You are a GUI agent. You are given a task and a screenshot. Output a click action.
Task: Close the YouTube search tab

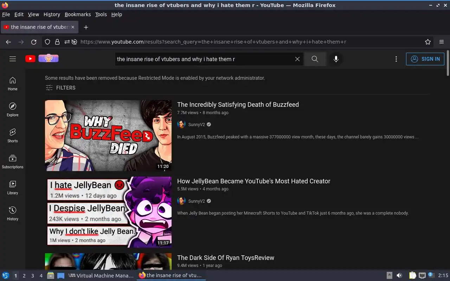coord(73,27)
